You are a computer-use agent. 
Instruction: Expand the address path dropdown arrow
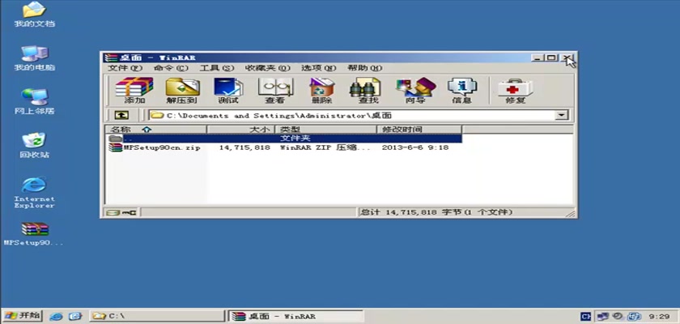(x=562, y=115)
